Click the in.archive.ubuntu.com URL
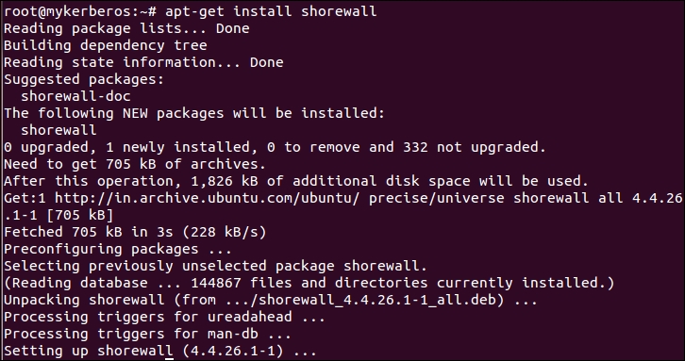Viewport: 685px width, 361px height. (x=207, y=199)
